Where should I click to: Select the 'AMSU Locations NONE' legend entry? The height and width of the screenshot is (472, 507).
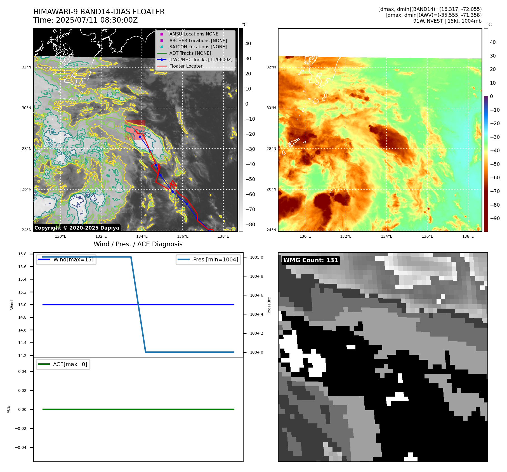click(194, 34)
